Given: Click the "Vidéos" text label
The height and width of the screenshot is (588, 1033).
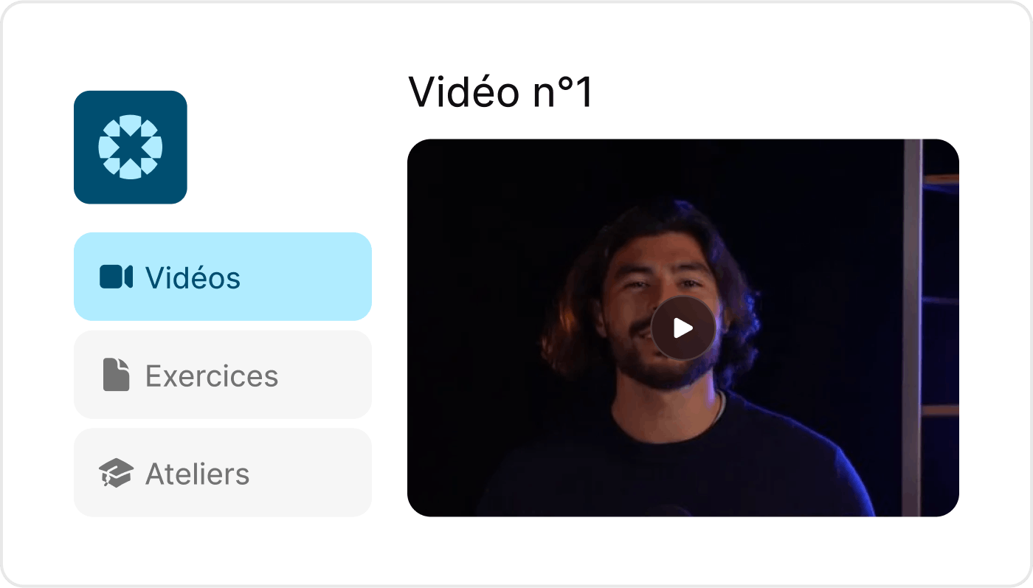Looking at the screenshot, I should [x=193, y=278].
